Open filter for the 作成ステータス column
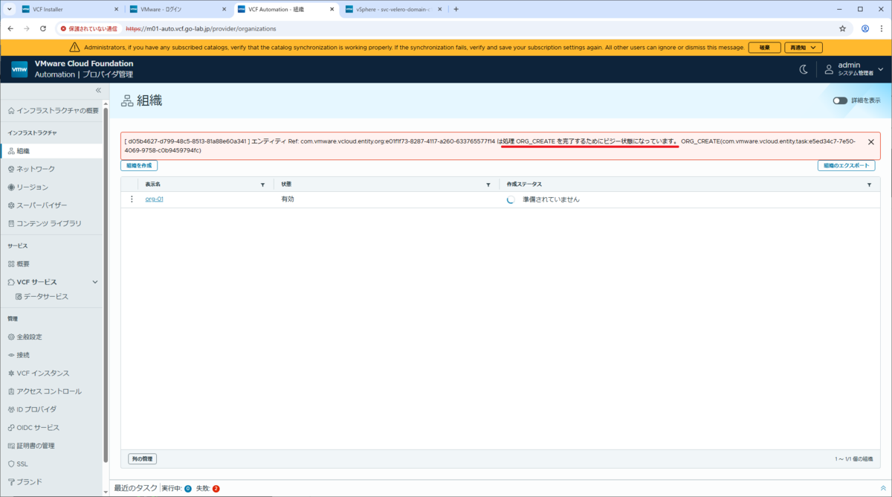The image size is (892, 497). coord(869,184)
